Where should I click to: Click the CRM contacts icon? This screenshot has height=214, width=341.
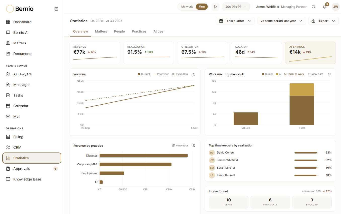click(x=8, y=147)
